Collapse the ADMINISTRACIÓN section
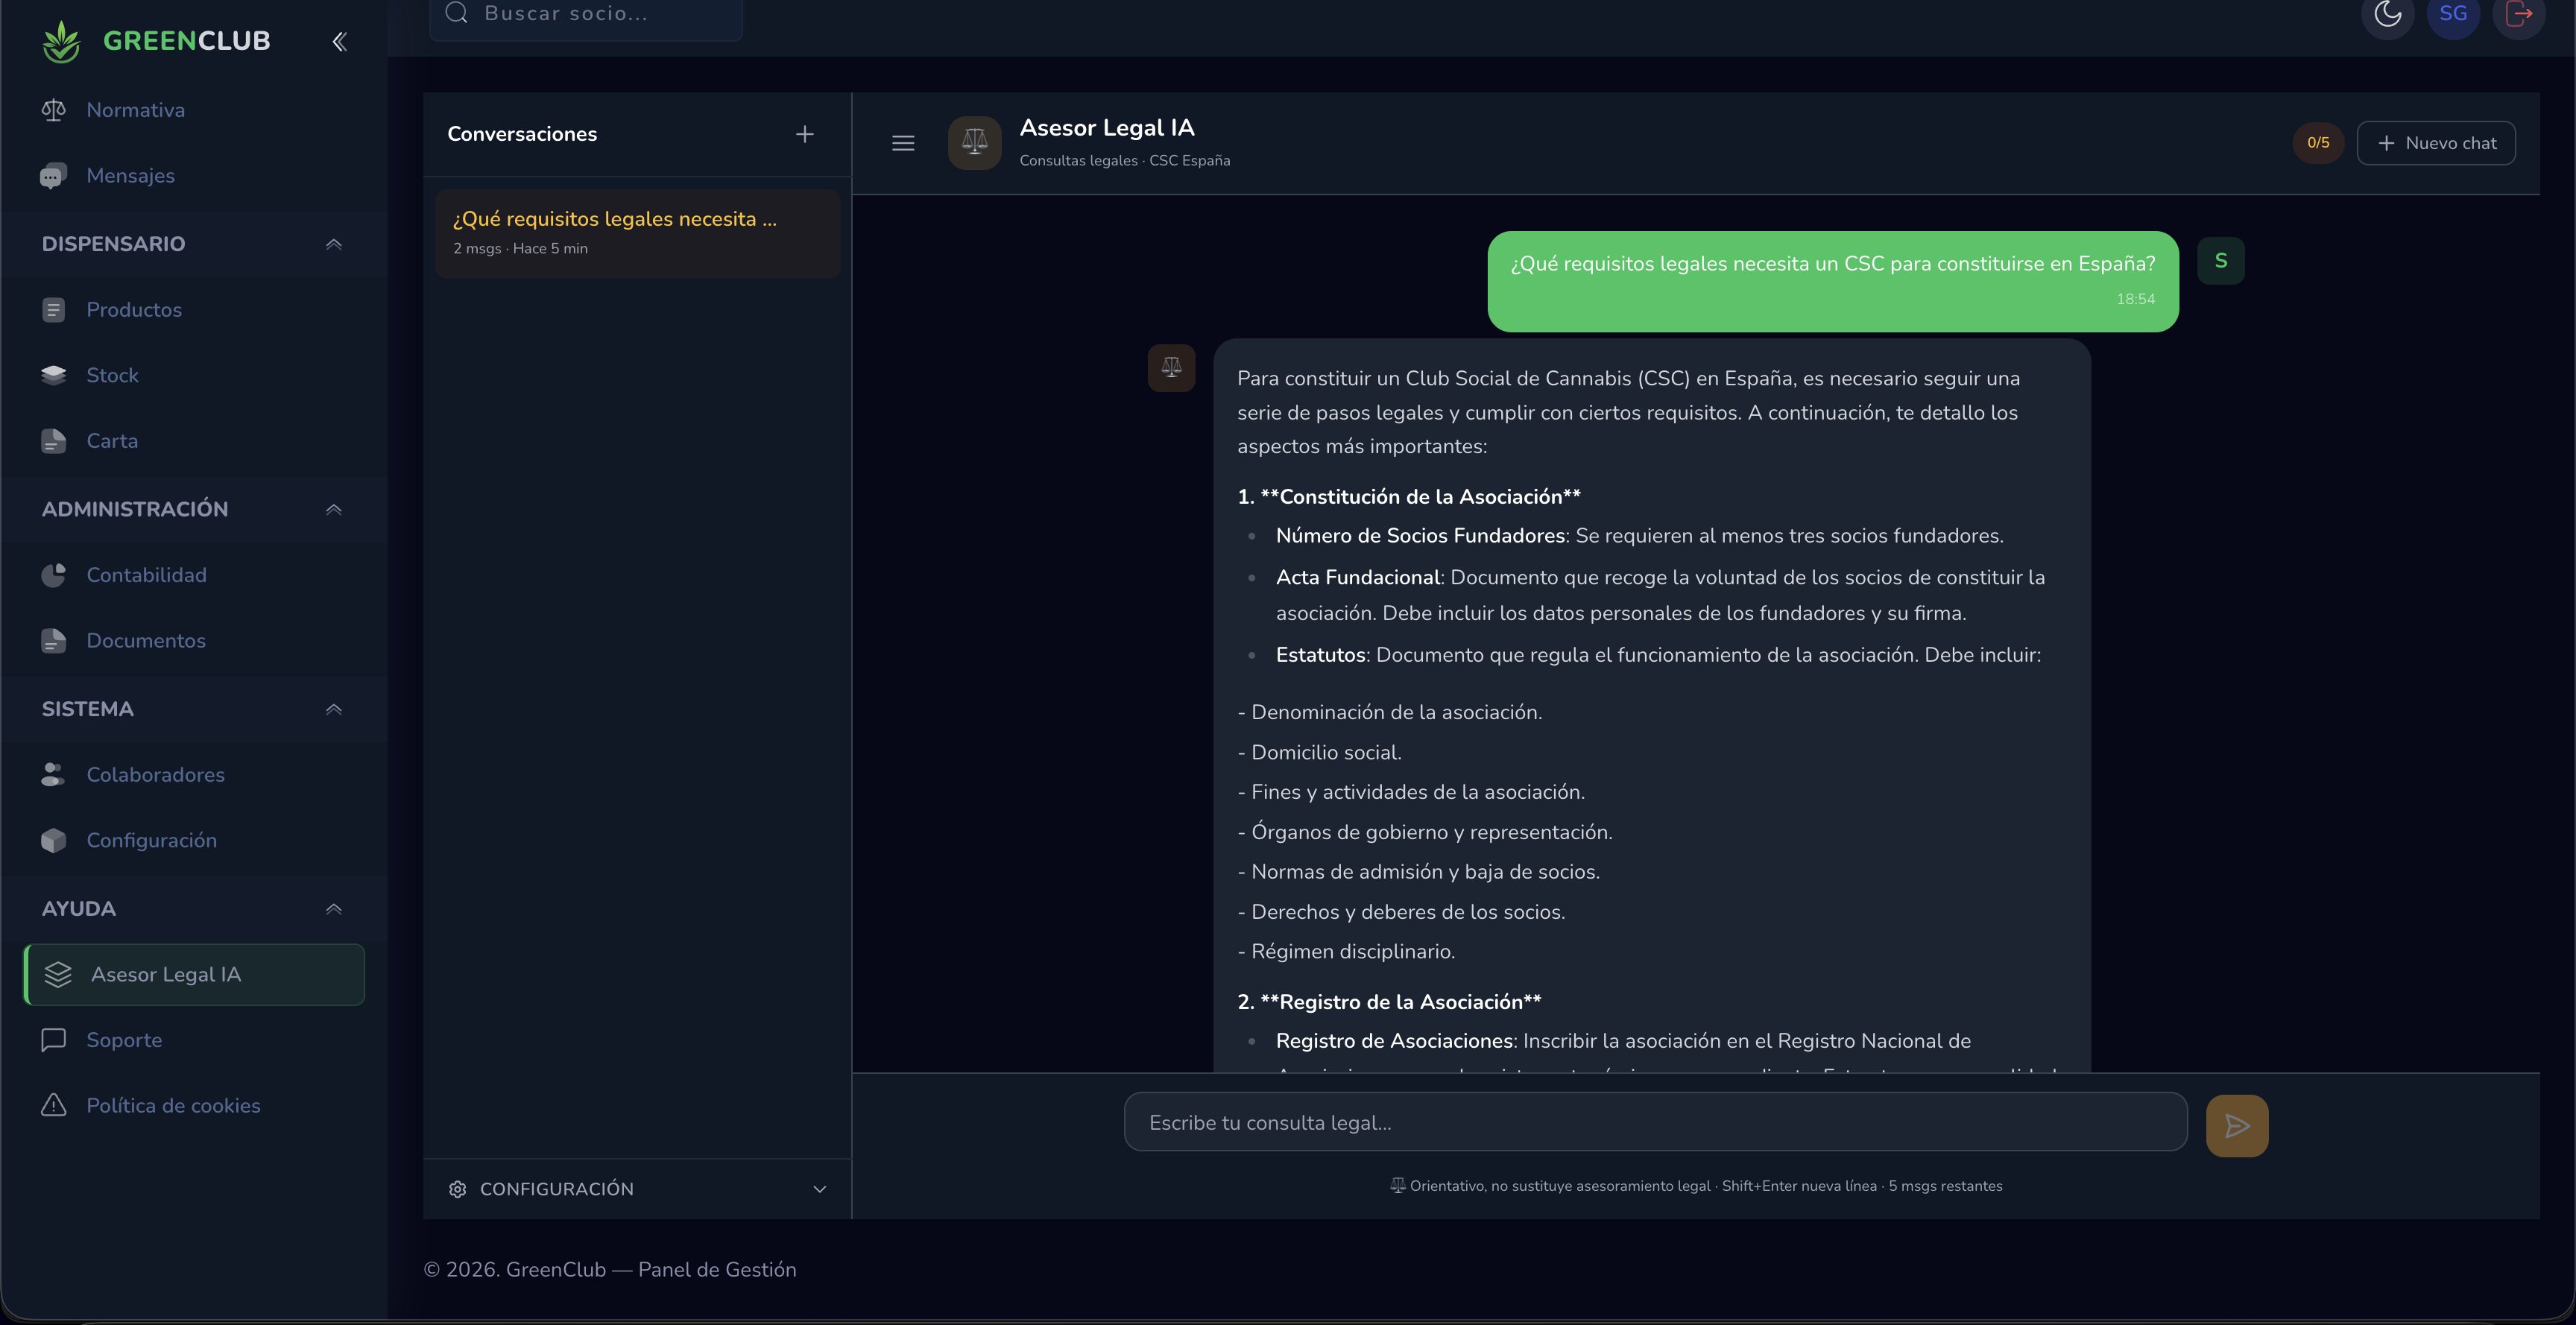 click(x=333, y=509)
